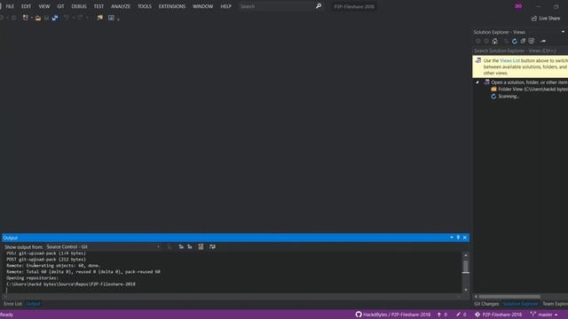The image size is (568, 319).
Task: Open the GIT menu
Action: 60,6
